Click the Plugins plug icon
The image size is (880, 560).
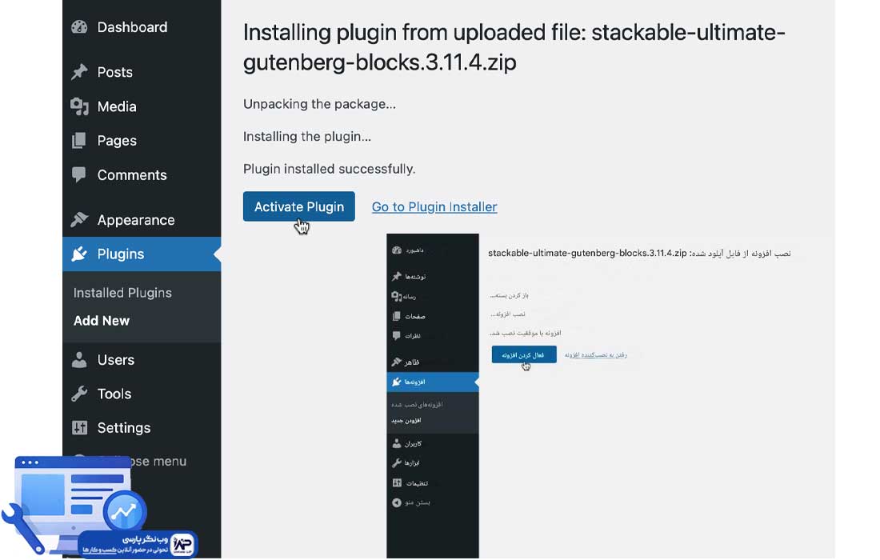point(79,254)
